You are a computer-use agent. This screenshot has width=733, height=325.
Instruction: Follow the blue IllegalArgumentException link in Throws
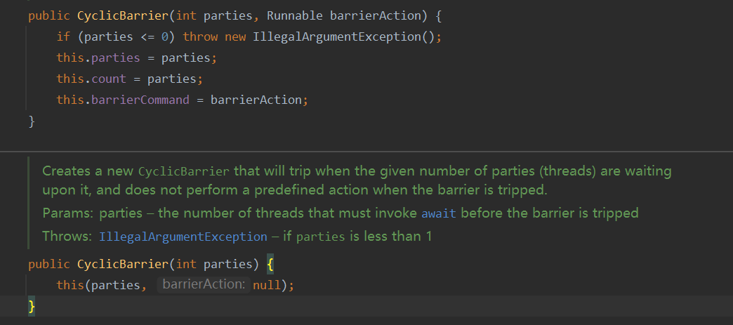coord(183,237)
